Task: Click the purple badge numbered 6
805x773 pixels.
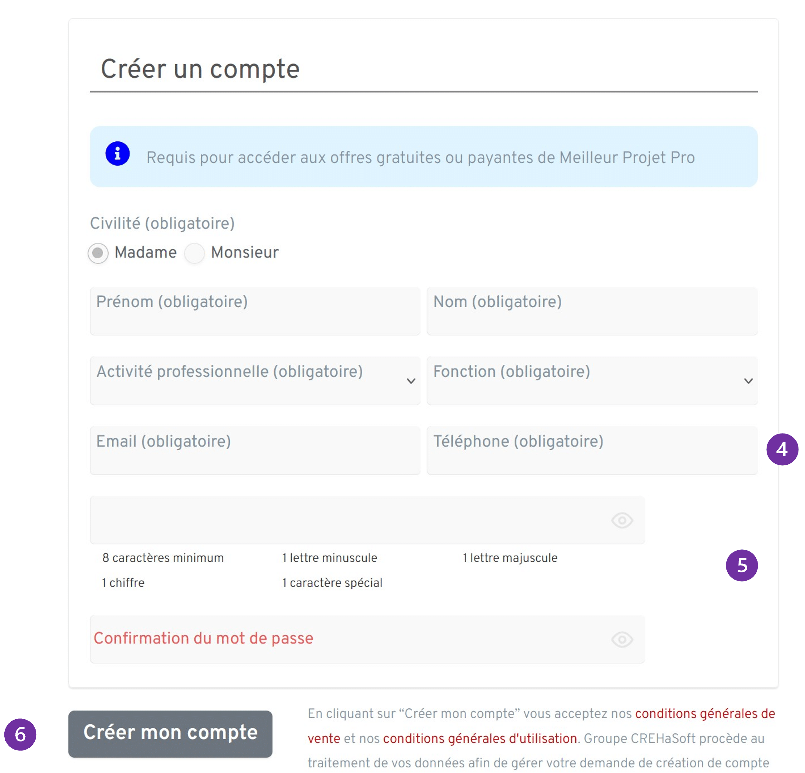Action: click(x=21, y=734)
